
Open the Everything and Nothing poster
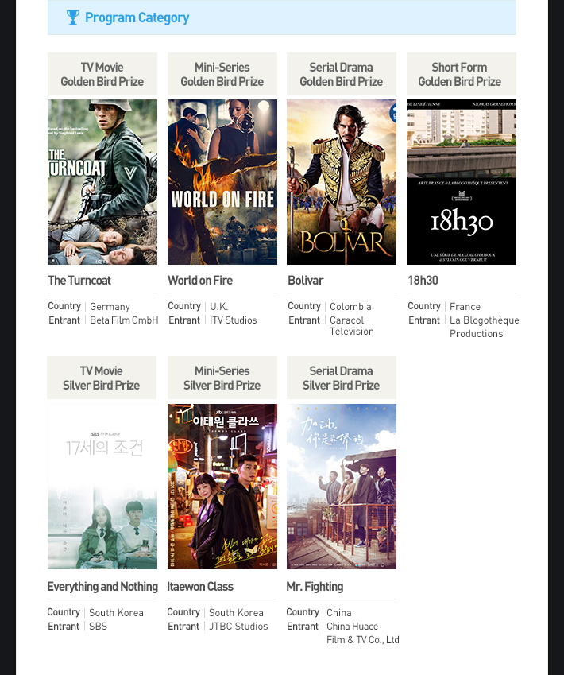point(102,487)
